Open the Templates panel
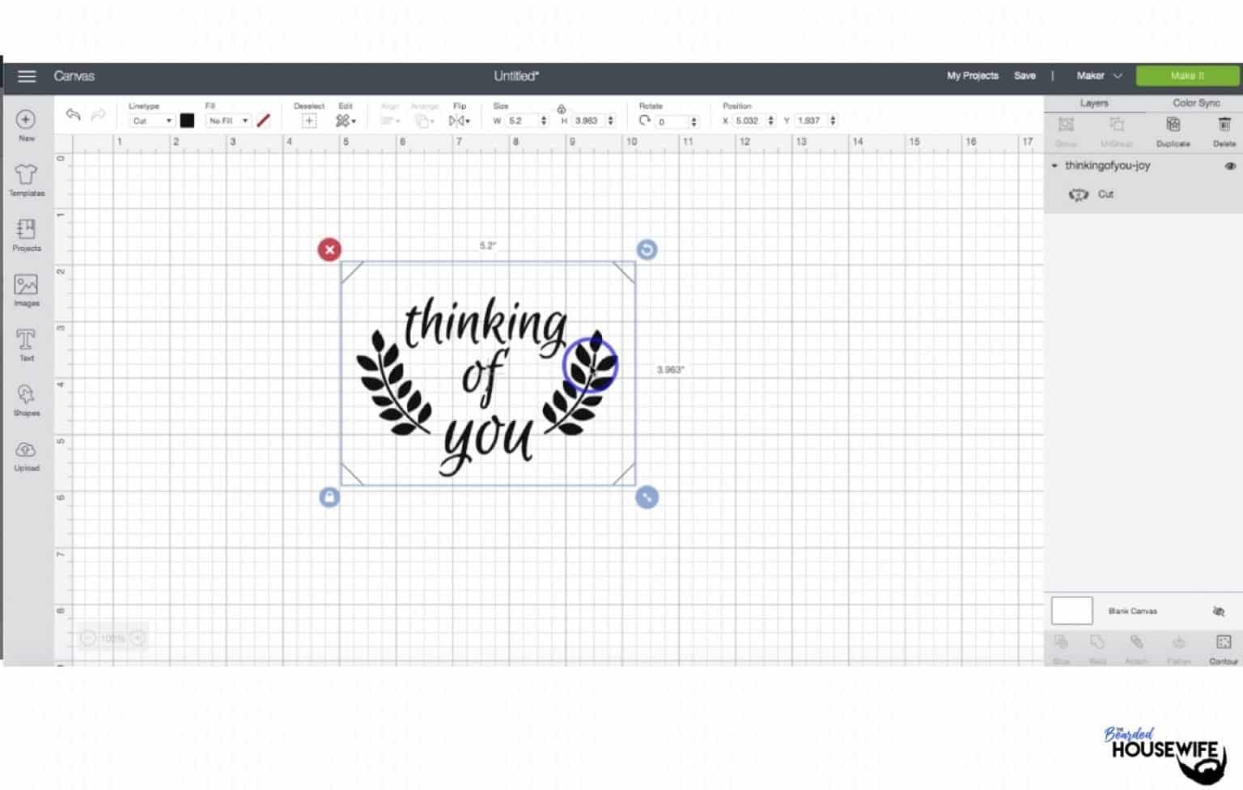Image resolution: width=1243 pixels, height=790 pixels. click(x=26, y=180)
